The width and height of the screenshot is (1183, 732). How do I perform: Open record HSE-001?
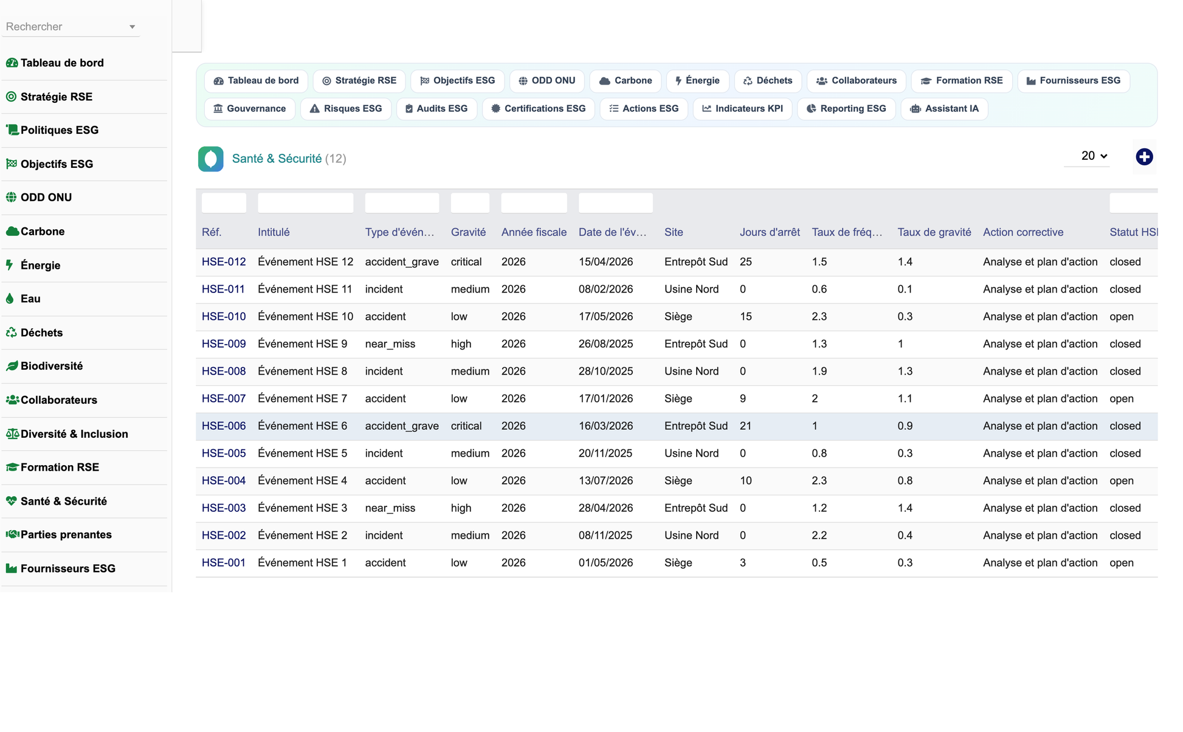click(x=224, y=563)
